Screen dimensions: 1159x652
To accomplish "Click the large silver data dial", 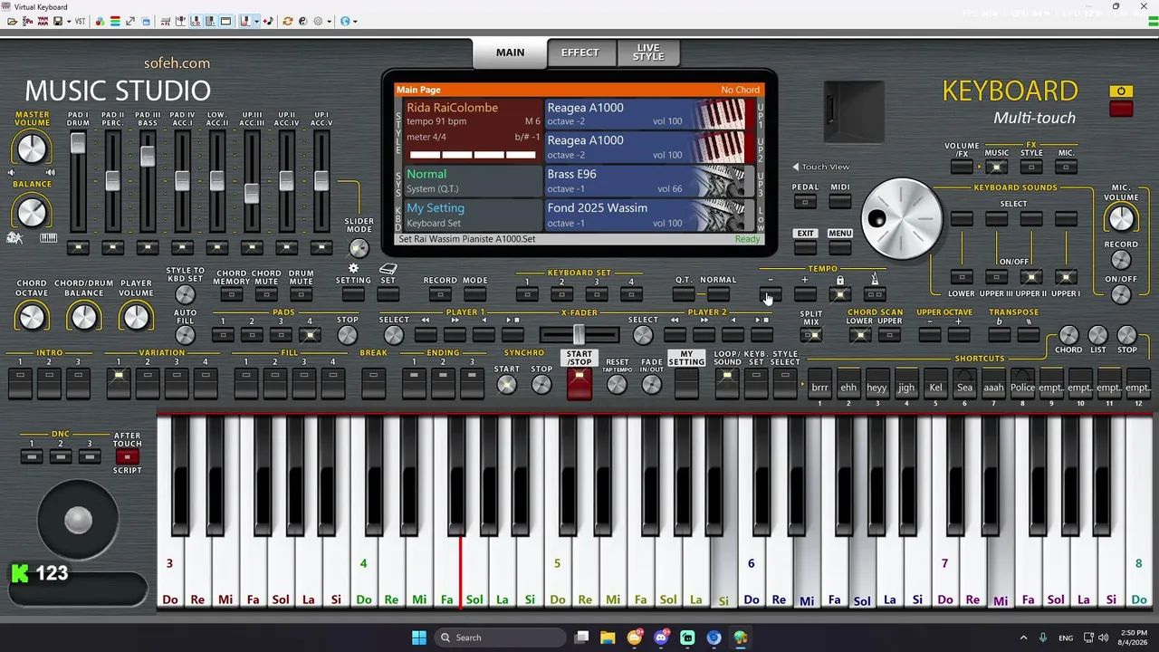I will tap(901, 219).
